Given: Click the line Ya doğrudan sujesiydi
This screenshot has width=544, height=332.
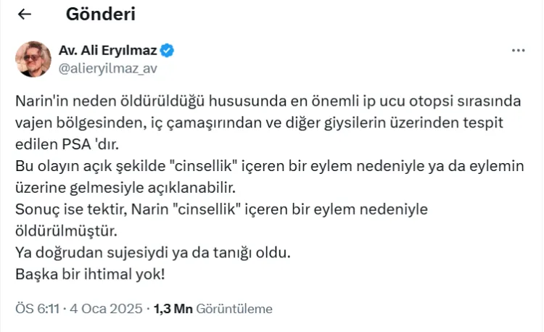Looking at the screenshot, I should pyautogui.click(x=153, y=254).
